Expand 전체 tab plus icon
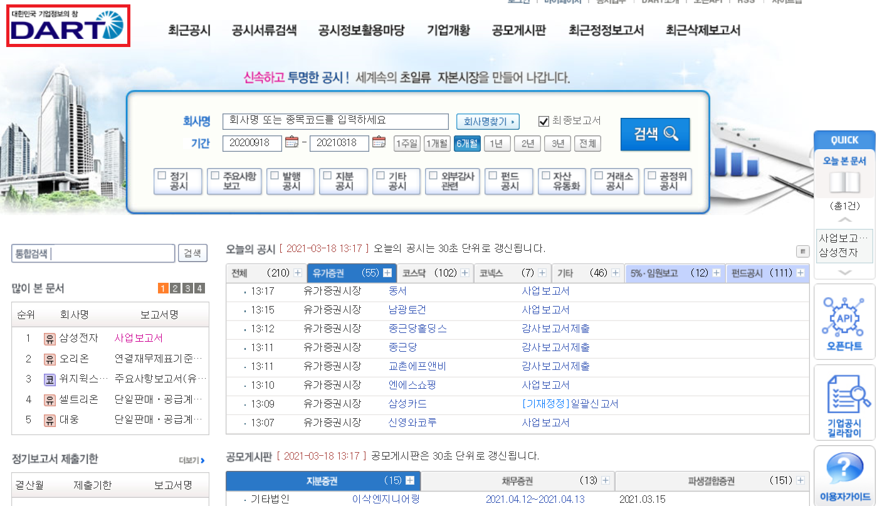The image size is (882, 506). pyautogui.click(x=297, y=273)
